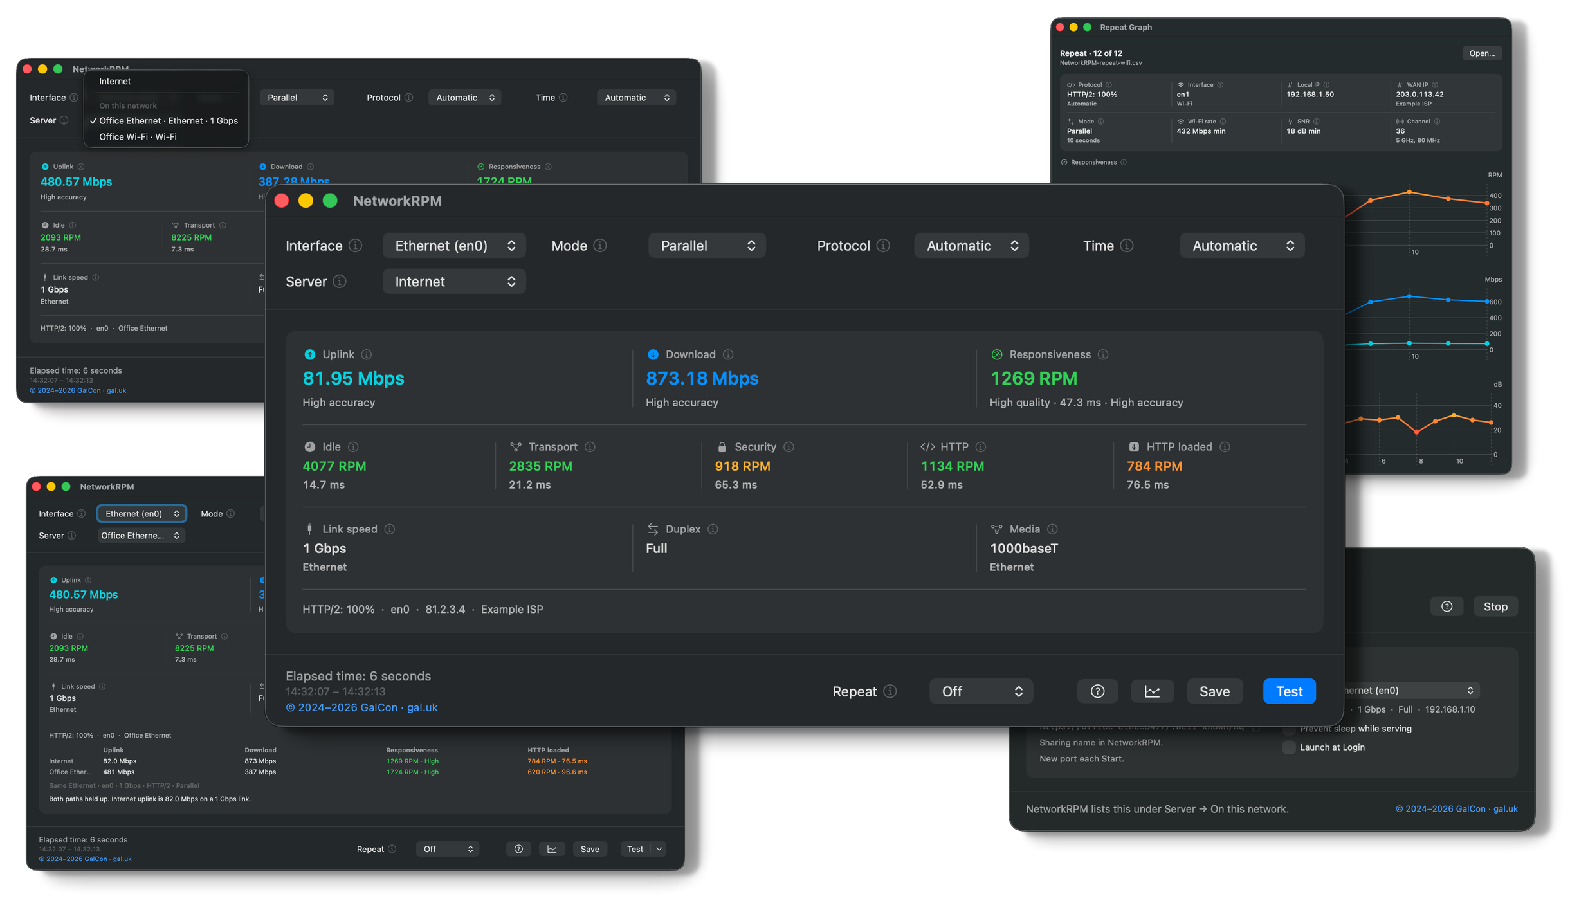Open the Time Automatic dropdown in top-left window

(x=636, y=98)
